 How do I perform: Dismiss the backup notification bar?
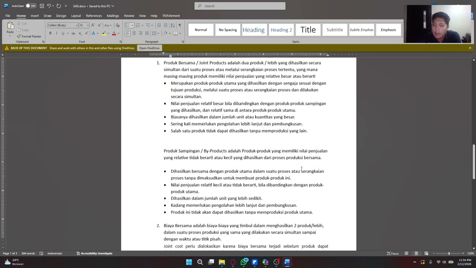point(470,48)
